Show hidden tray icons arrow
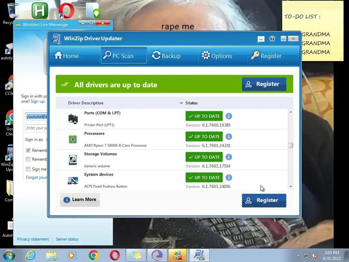The width and height of the screenshot is (349, 262). tap(298, 256)
